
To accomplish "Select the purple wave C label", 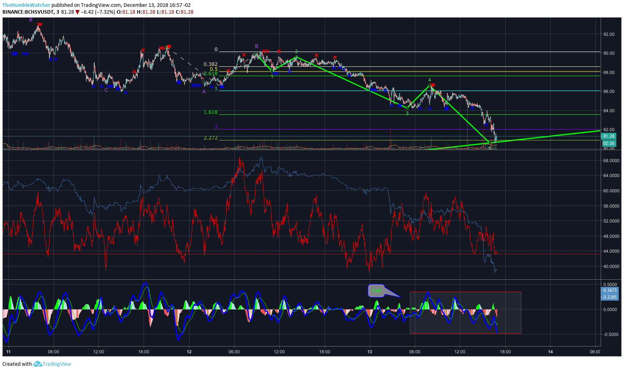I will pyautogui.click(x=106, y=90).
